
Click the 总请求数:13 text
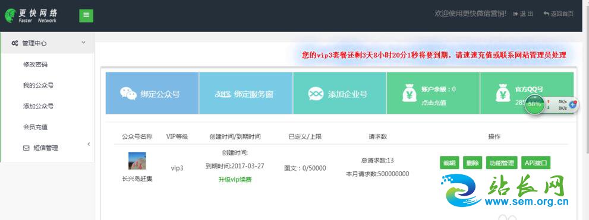pos(377,161)
